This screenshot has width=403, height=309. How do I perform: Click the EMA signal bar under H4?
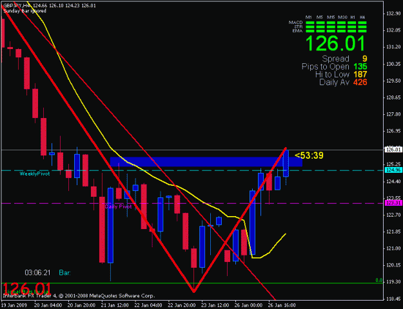coord(362,31)
